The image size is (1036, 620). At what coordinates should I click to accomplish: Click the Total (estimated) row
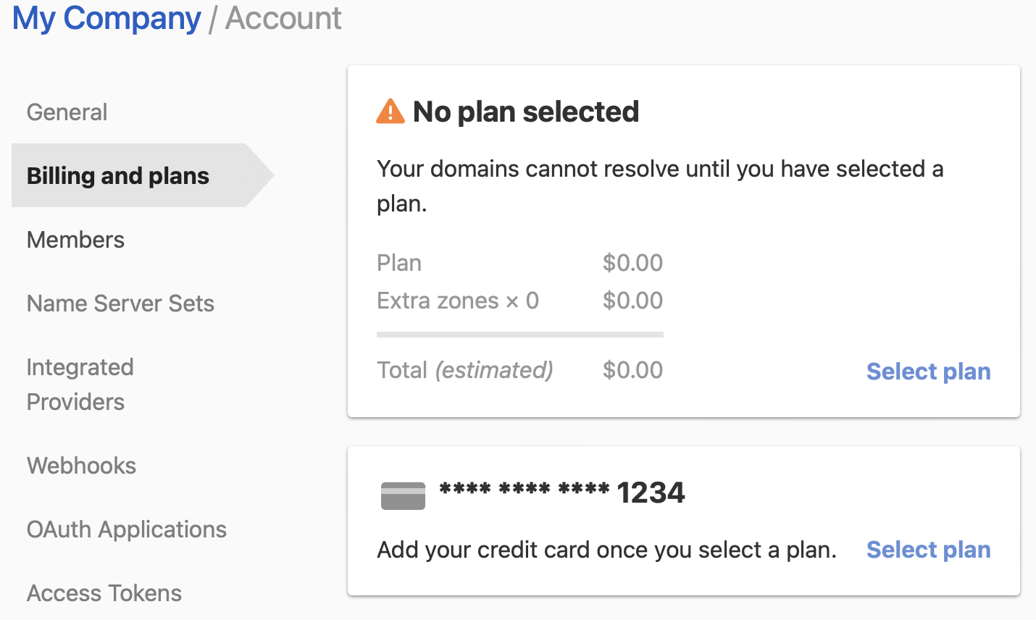[464, 370]
